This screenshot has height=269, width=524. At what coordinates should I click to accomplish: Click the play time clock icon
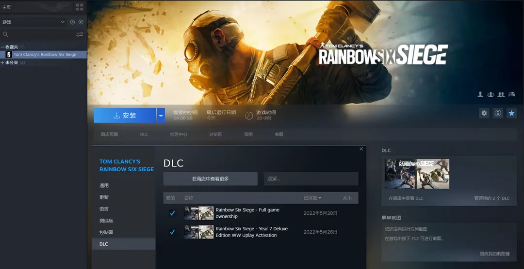tap(249, 115)
